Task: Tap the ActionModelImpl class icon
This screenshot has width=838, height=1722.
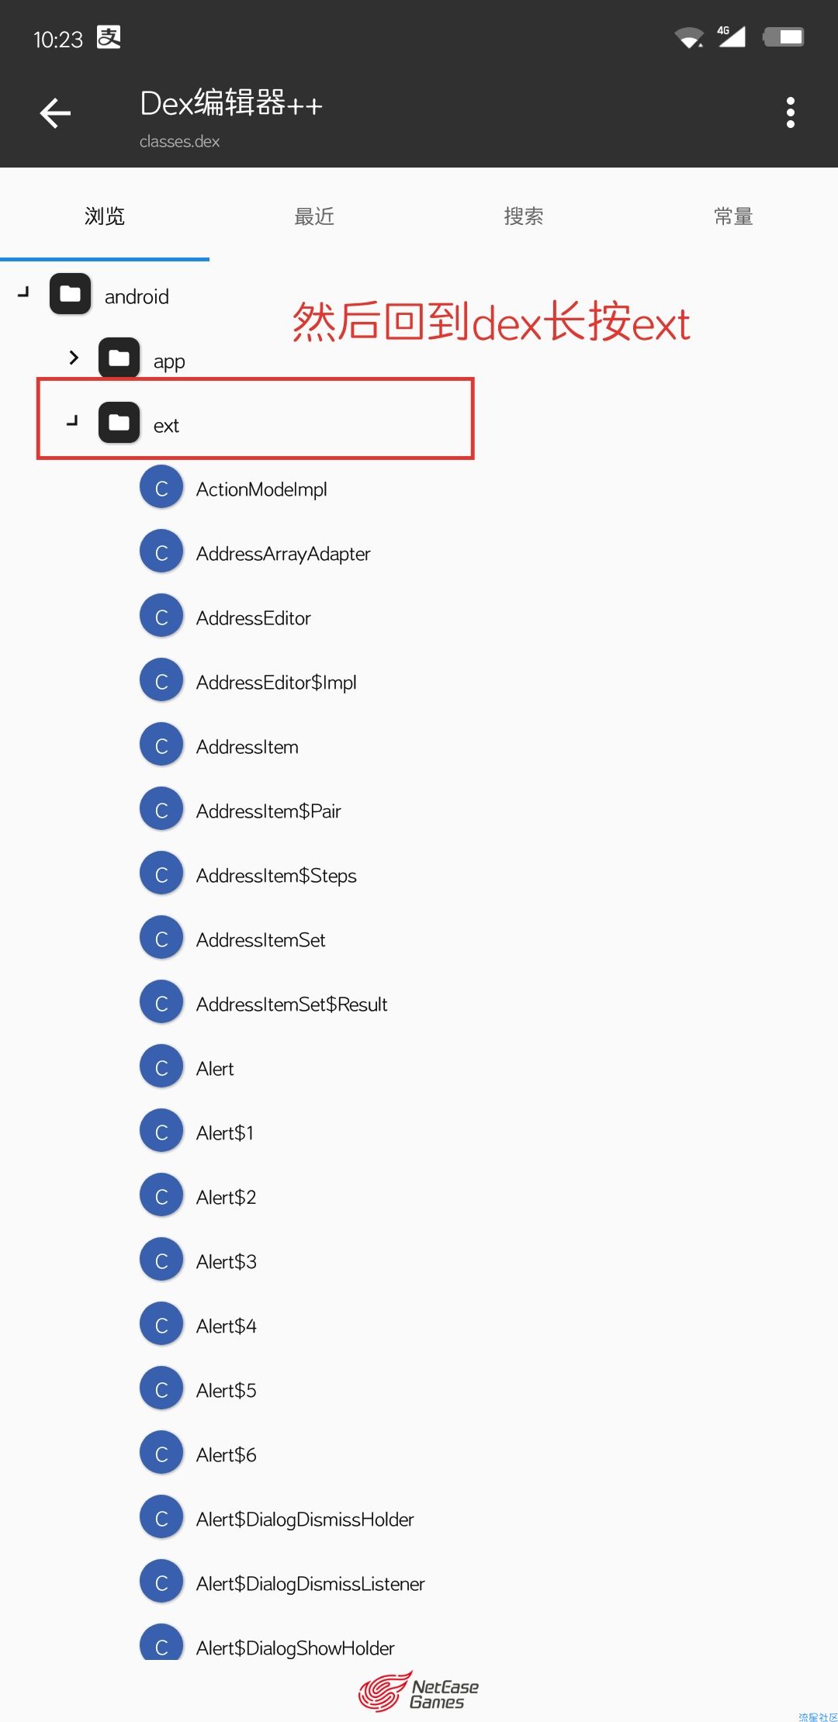Action: click(161, 488)
